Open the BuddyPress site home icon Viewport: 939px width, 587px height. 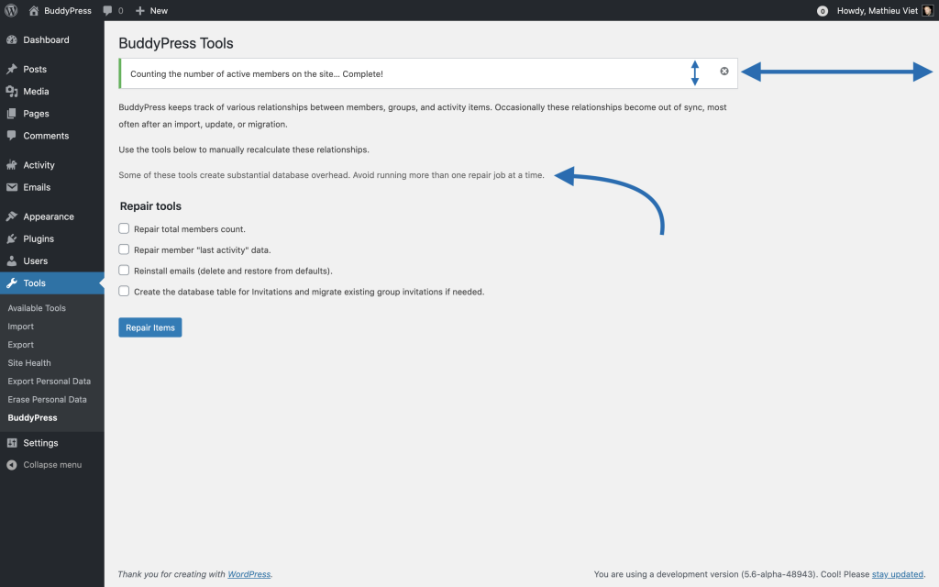point(34,11)
